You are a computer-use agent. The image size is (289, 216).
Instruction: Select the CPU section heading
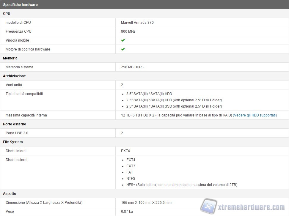(x=7, y=14)
